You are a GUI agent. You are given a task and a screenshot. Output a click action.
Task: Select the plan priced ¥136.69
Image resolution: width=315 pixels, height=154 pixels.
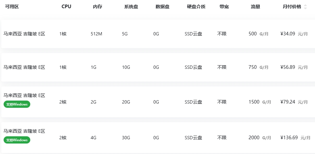click(x=158, y=138)
